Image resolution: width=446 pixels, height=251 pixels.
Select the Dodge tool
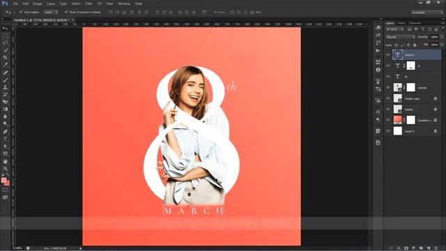(5, 124)
